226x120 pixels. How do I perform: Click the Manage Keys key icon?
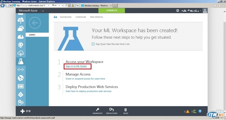(97, 110)
